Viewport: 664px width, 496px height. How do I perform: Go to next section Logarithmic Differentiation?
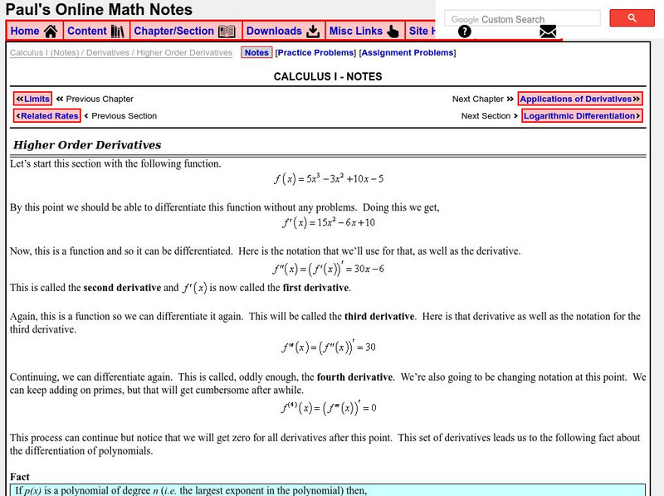tap(582, 115)
